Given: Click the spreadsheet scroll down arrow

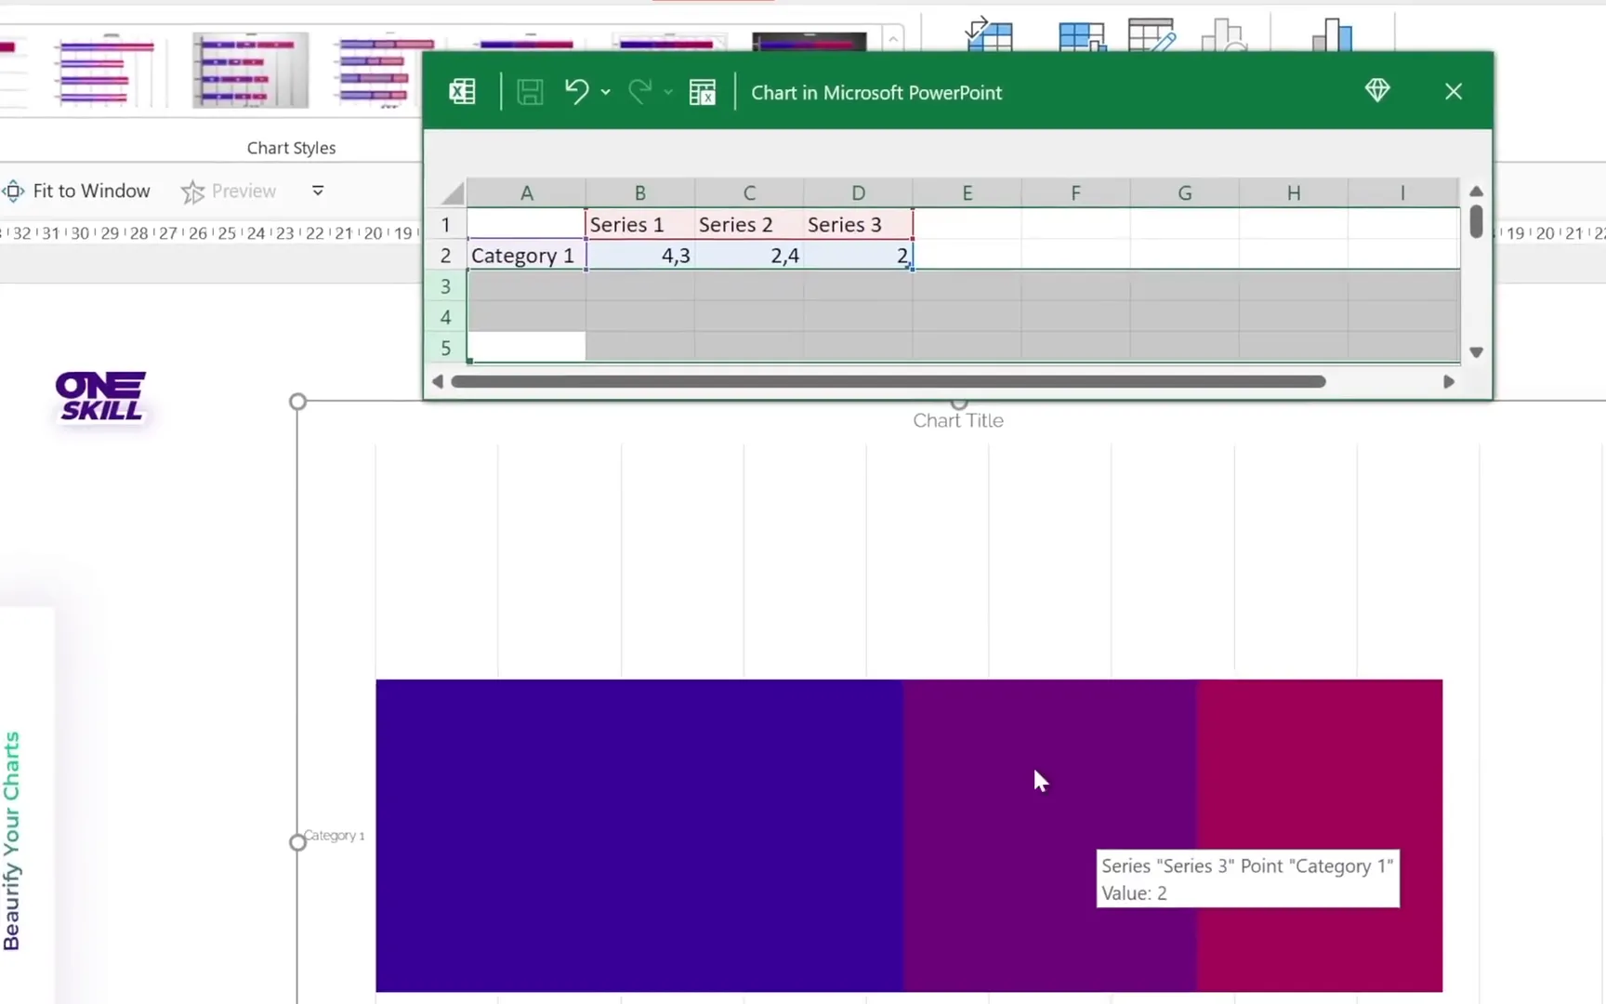Looking at the screenshot, I should (1476, 352).
